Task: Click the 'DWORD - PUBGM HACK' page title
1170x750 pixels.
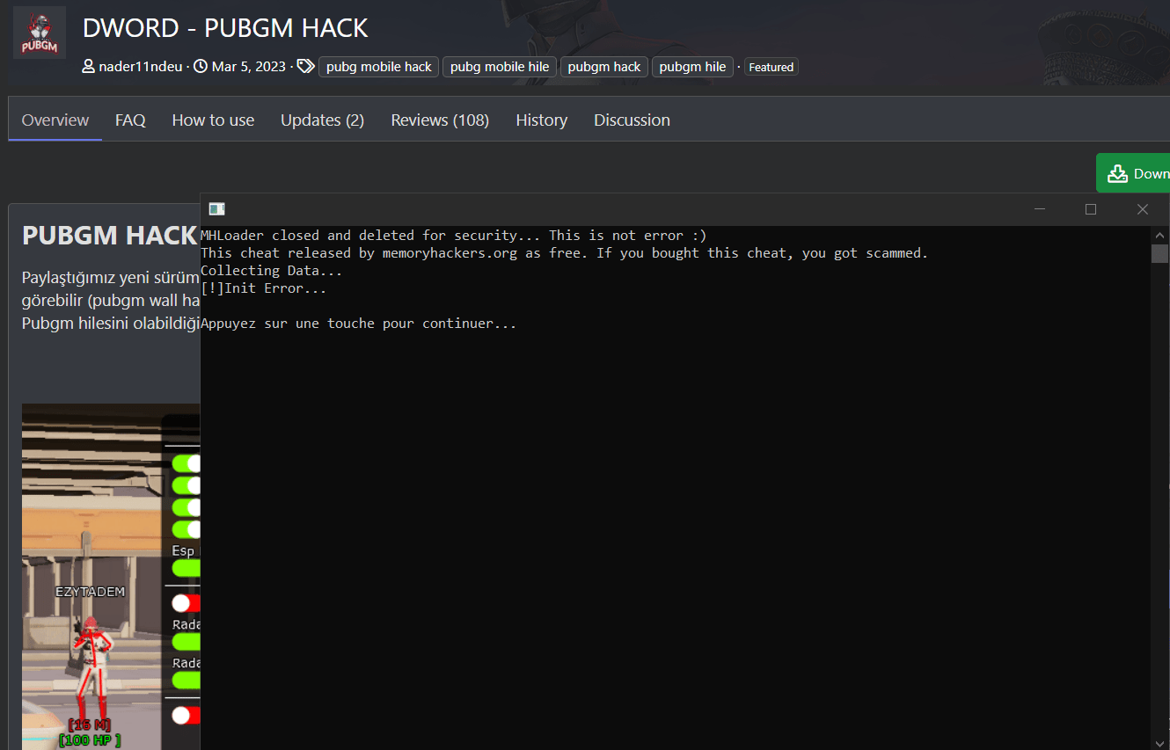Action: (x=225, y=28)
